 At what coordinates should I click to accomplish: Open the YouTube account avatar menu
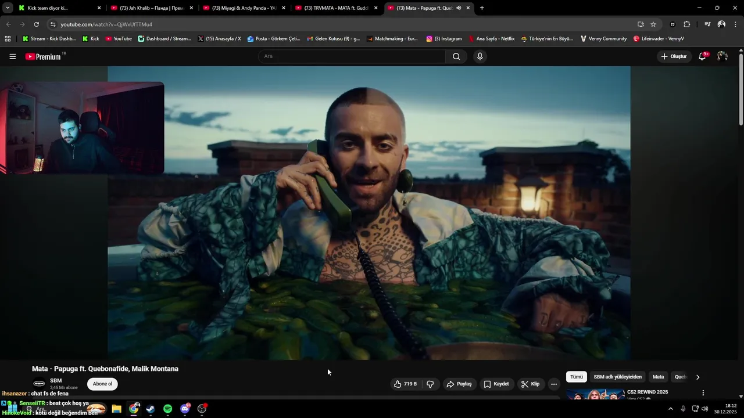point(722,56)
